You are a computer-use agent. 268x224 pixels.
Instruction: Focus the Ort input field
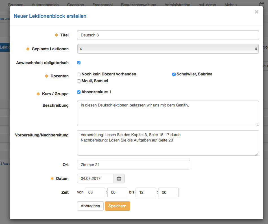tap(133, 165)
